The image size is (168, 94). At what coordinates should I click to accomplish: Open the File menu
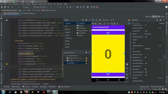(x=2, y=4)
